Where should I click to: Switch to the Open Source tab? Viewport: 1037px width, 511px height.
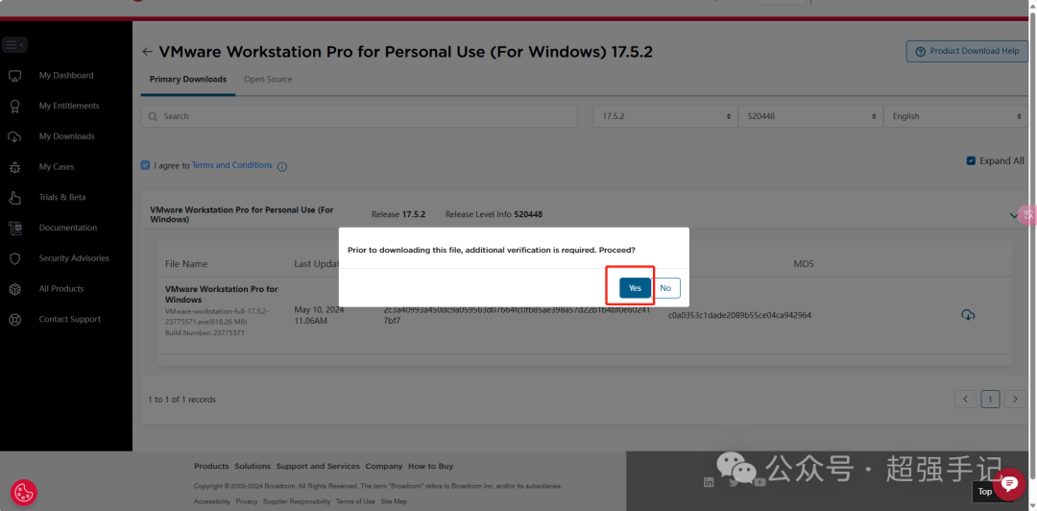(268, 80)
